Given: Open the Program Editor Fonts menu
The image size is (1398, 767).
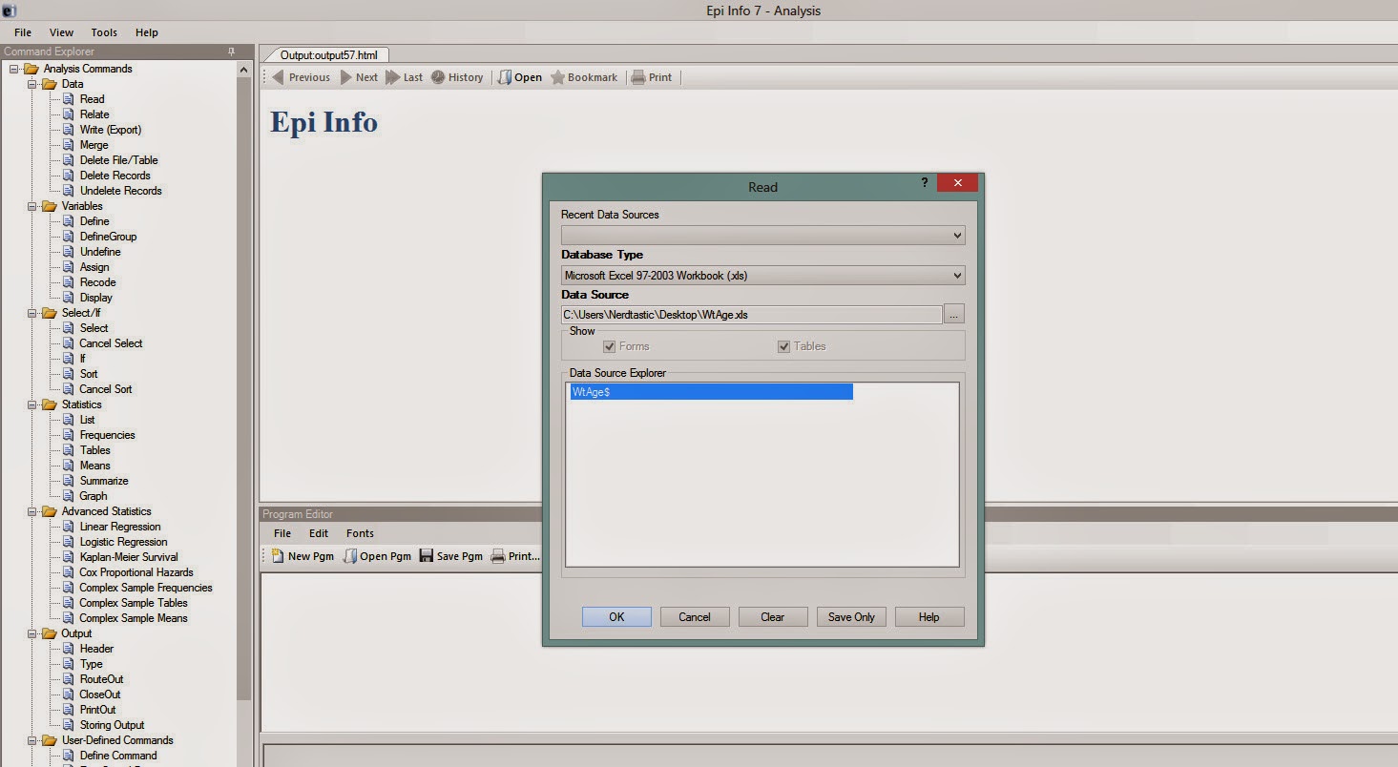Looking at the screenshot, I should tap(360, 533).
